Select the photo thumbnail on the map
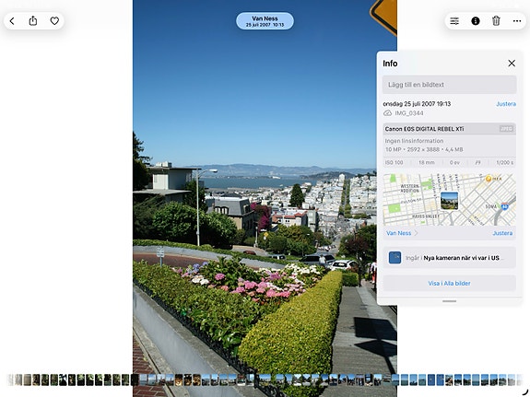 click(x=449, y=201)
